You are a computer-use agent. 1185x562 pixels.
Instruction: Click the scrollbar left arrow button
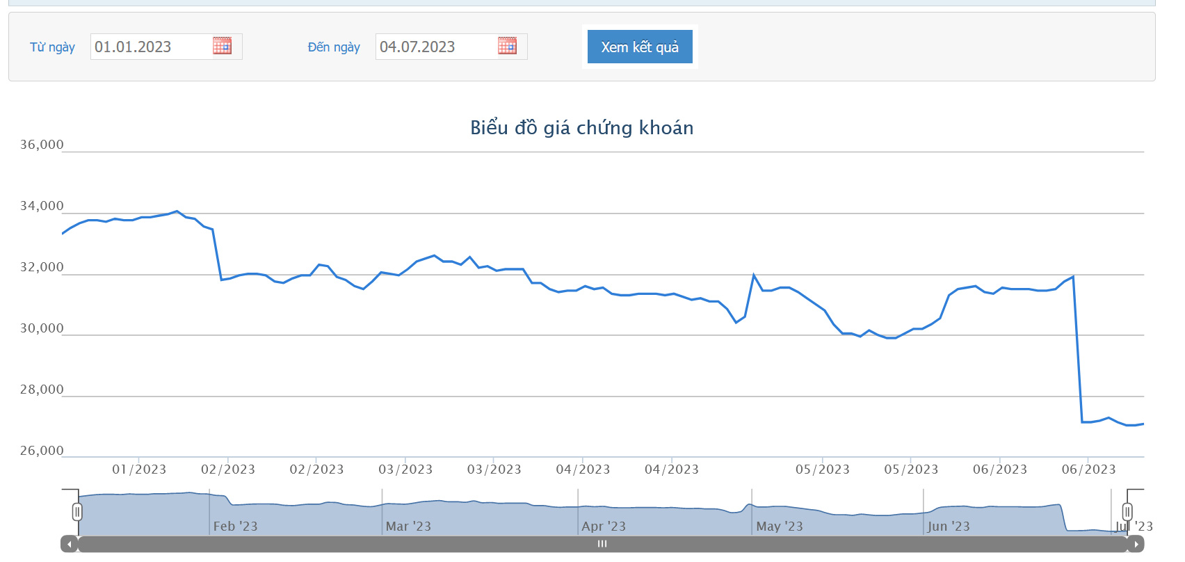[x=69, y=544]
